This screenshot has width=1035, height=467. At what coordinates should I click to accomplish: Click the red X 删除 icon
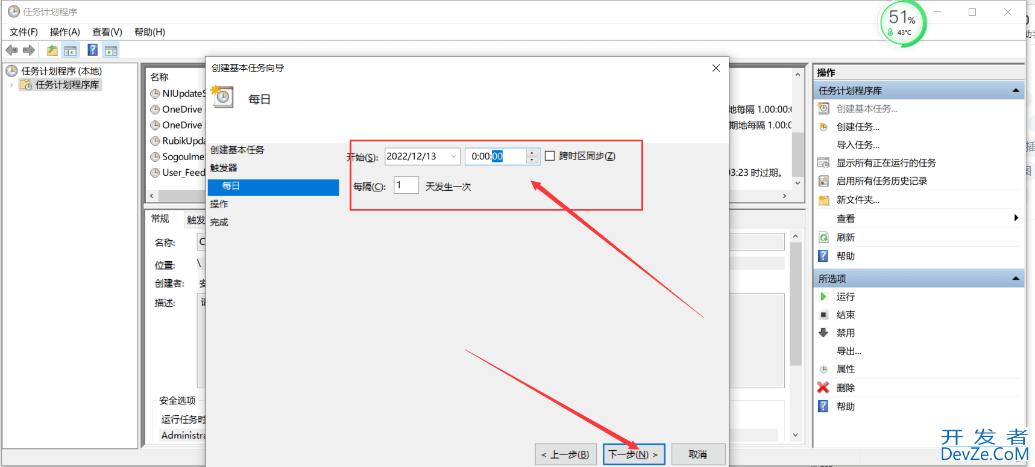pos(823,388)
